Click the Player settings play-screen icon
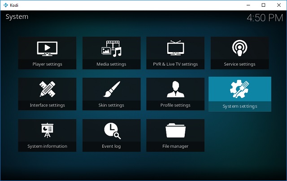Viewport: 287px width, 181px height. (47, 48)
